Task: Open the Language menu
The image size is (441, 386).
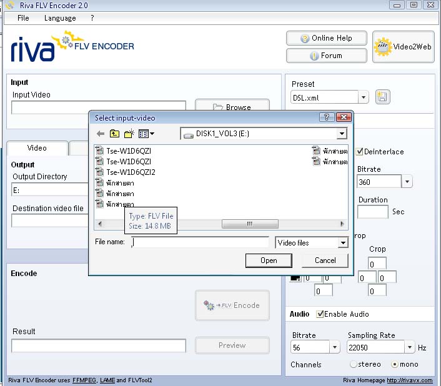Action: coord(60,18)
